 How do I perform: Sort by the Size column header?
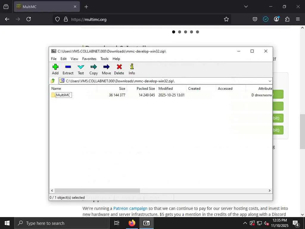[x=112, y=89]
